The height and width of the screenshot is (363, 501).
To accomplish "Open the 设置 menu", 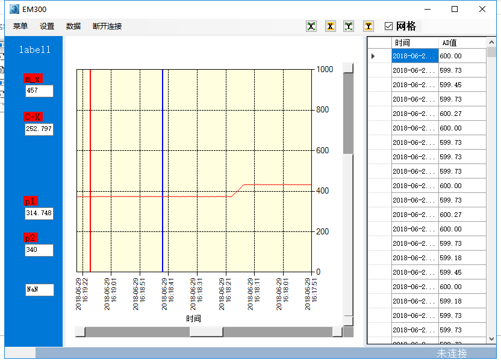I will pyautogui.click(x=47, y=26).
